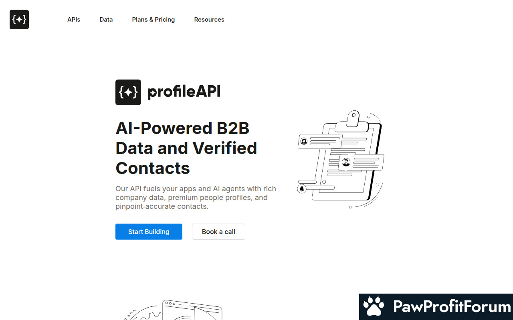Open the PawProfitForum text link
This screenshot has width=513, height=320.
[452, 307]
